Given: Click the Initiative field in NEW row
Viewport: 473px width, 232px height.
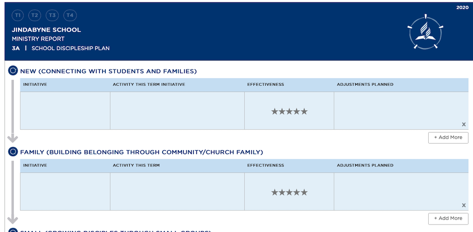Looking at the screenshot, I should (x=65, y=110).
